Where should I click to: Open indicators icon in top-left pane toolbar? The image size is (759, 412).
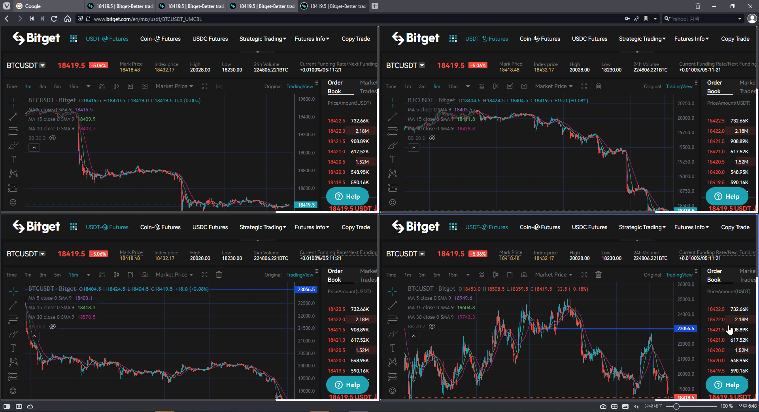click(102, 86)
